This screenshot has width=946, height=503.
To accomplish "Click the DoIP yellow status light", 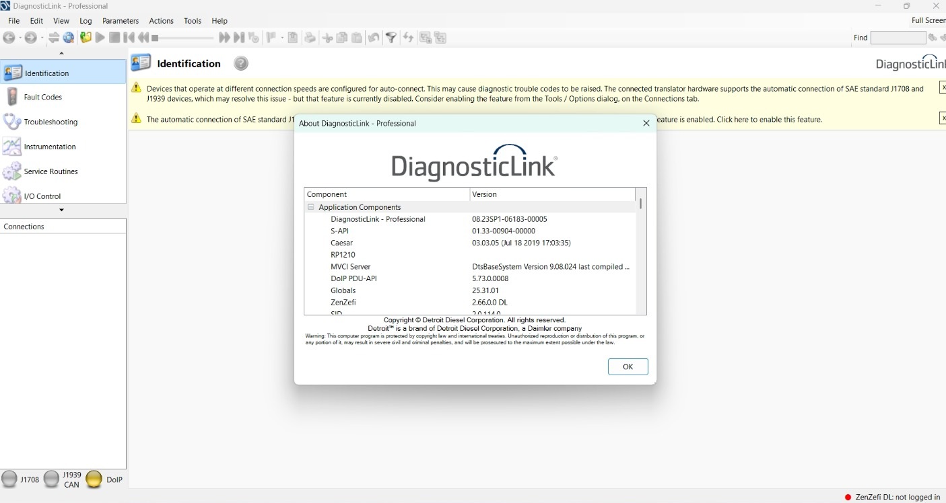I will coord(94,479).
